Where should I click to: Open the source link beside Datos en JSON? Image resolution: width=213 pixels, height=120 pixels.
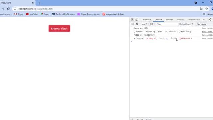[x=207, y=28]
